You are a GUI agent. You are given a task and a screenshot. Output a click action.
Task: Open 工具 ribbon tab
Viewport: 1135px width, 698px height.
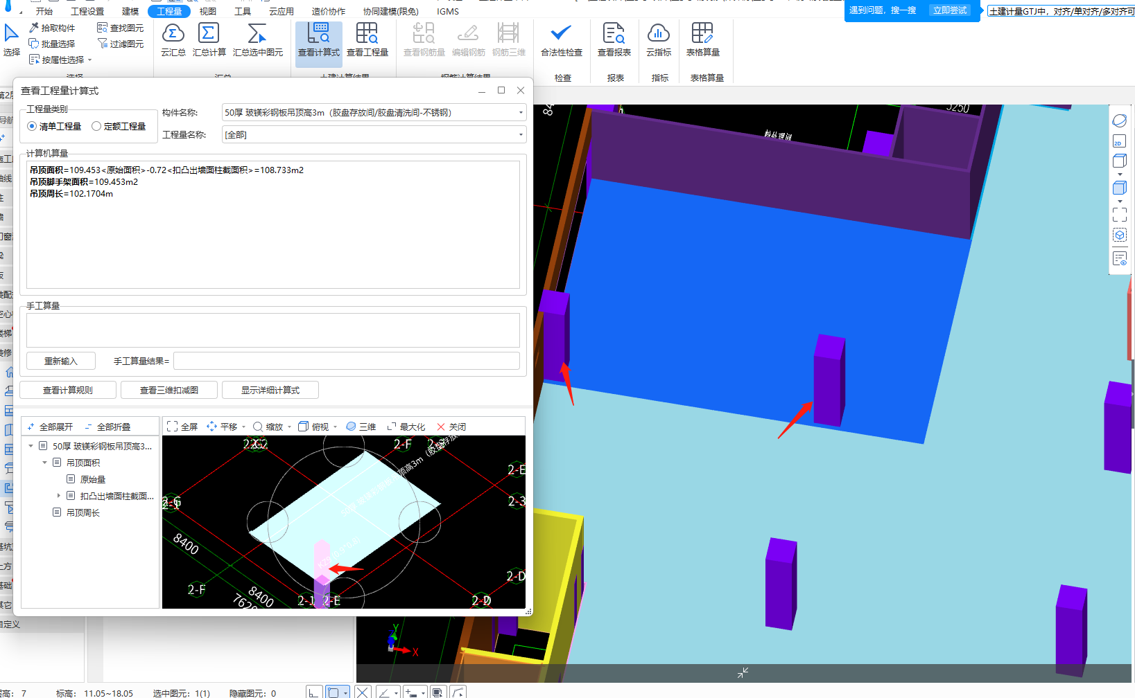[x=243, y=11]
